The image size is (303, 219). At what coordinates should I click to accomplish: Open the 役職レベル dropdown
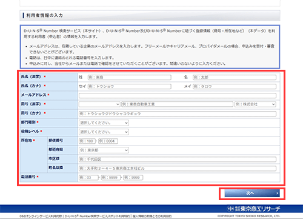pos(104,132)
